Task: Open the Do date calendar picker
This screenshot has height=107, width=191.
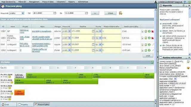Action: (x=87, y=13)
